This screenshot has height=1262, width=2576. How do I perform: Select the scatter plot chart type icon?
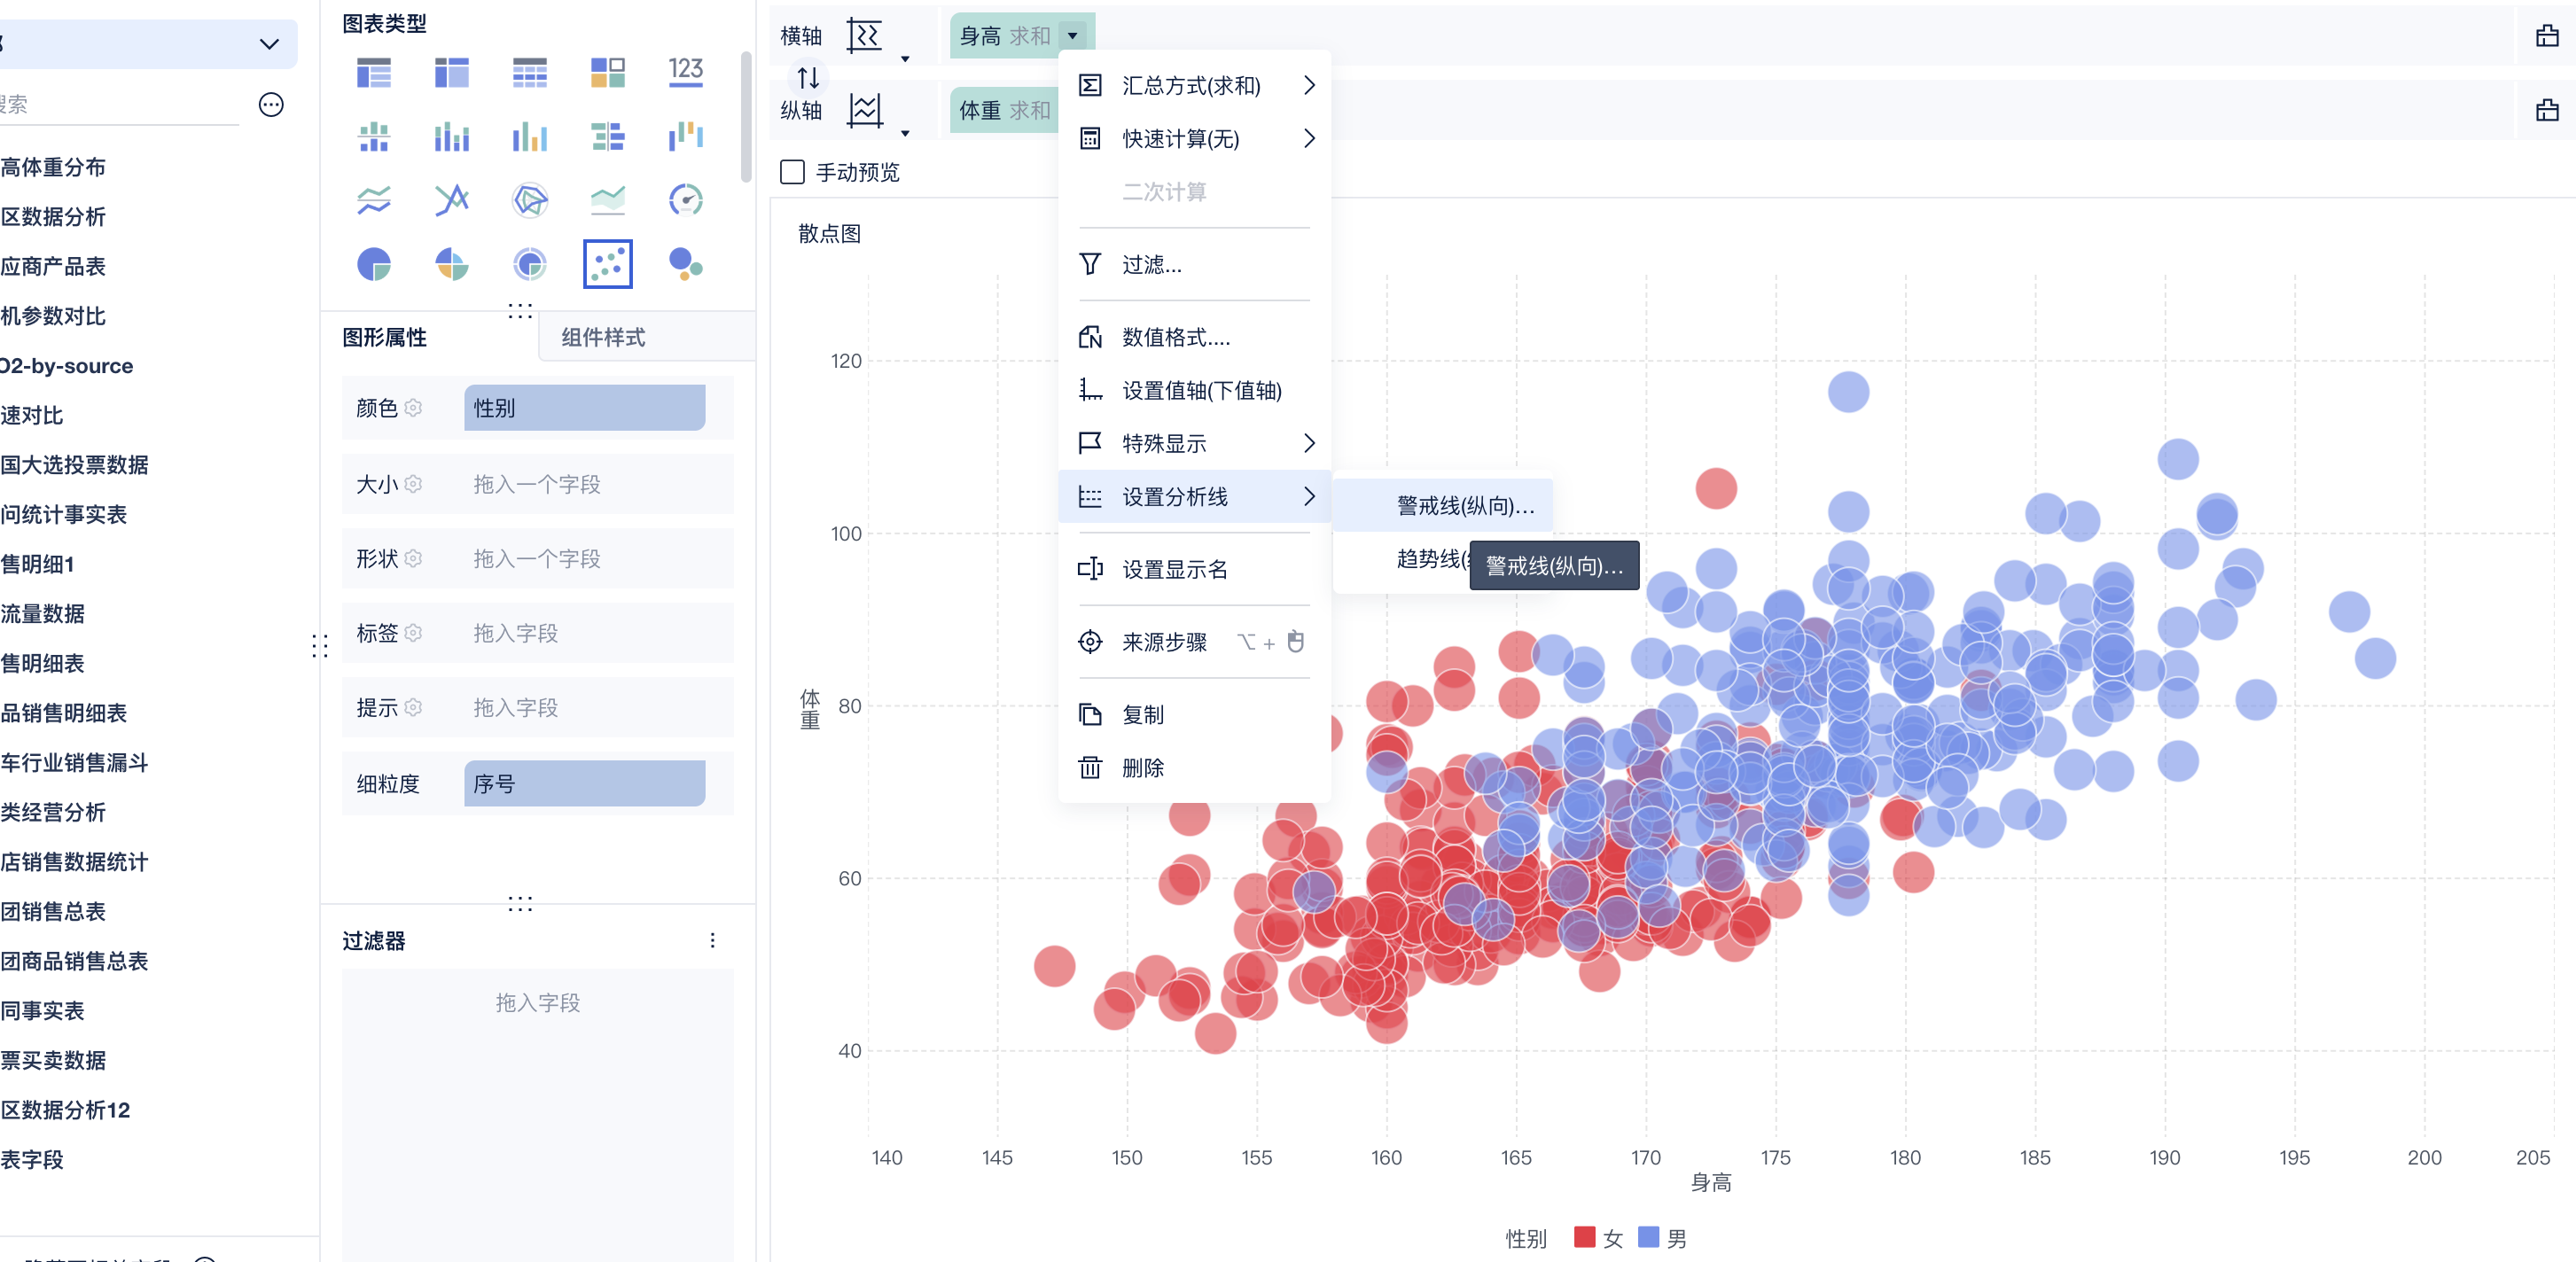pyautogui.click(x=607, y=264)
